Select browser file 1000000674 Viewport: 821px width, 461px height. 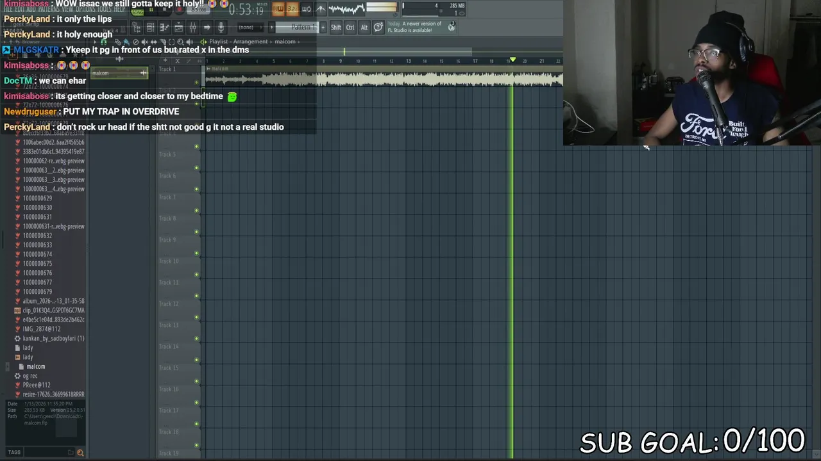(x=37, y=254)
